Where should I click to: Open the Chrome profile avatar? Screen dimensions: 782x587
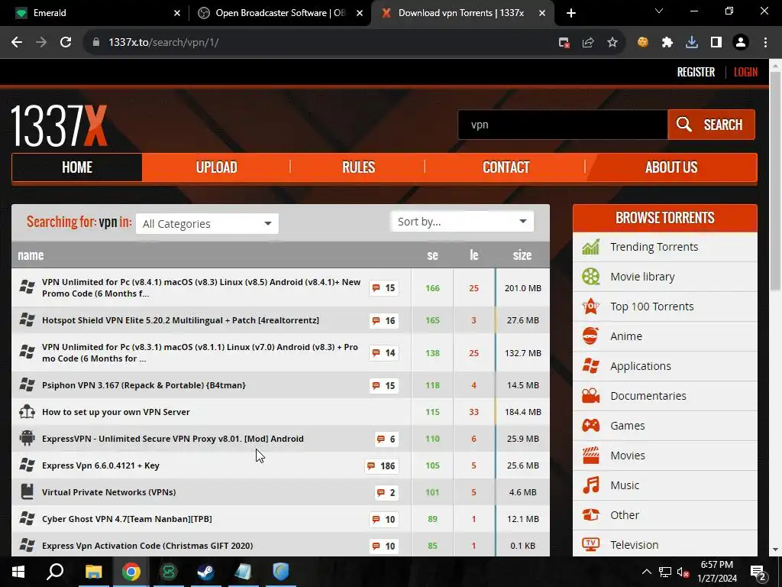[x=741, y=43]
